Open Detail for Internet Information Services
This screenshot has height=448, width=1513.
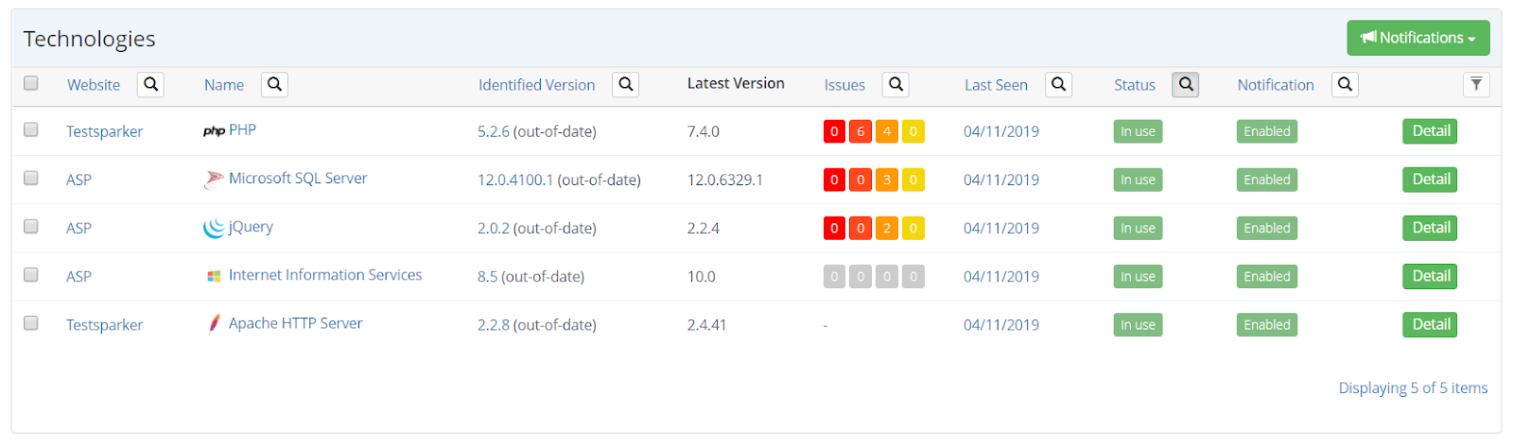(1430, 276)
